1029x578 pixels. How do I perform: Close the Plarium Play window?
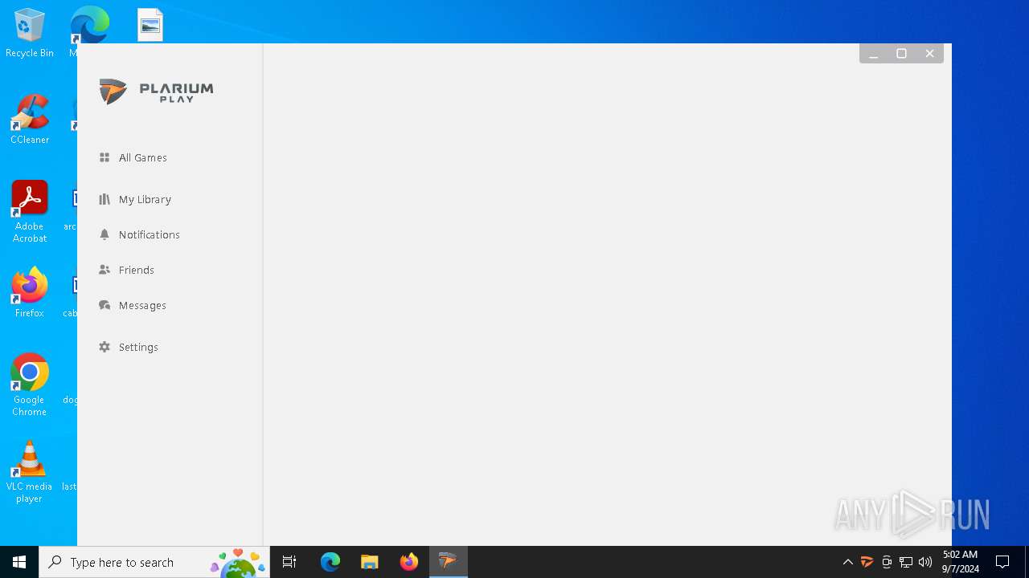(929, 54)
